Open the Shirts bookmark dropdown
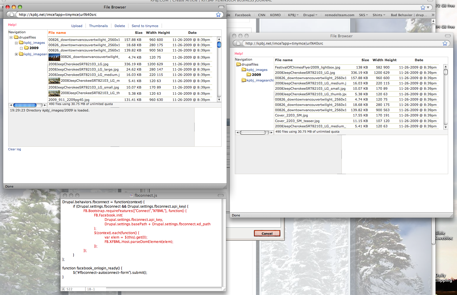The image size is (457, 295). [x=379, y=15]
